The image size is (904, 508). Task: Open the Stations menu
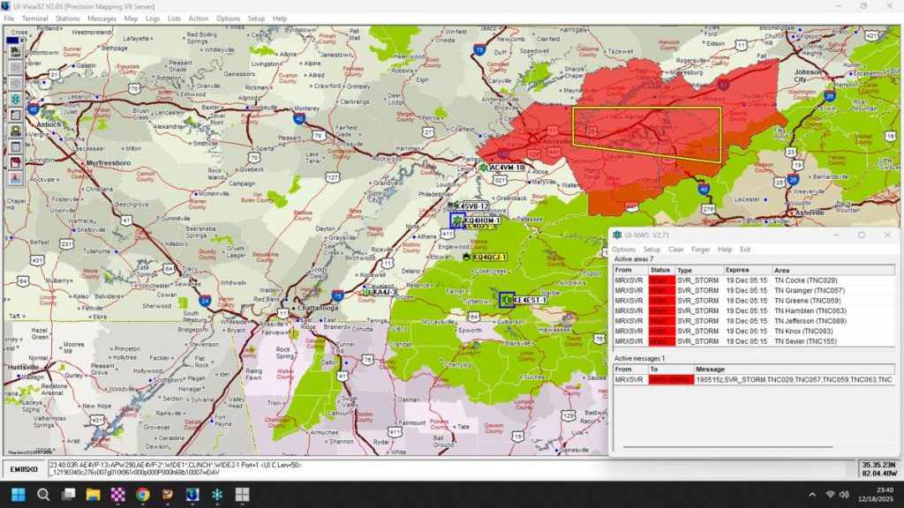coord(67,19)
